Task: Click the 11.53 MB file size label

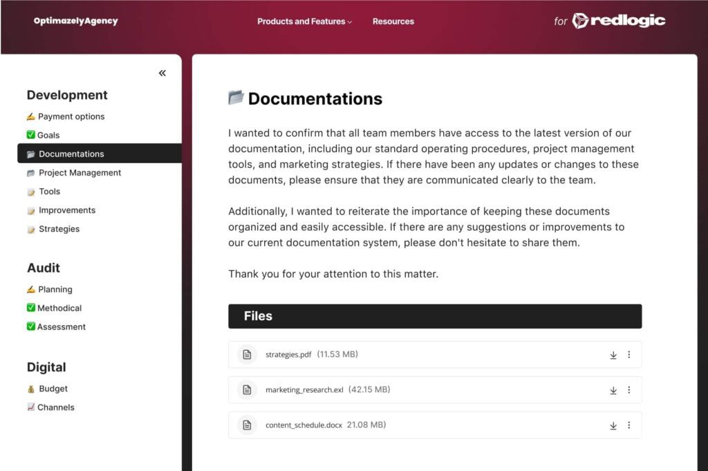Action: (337, 354)
